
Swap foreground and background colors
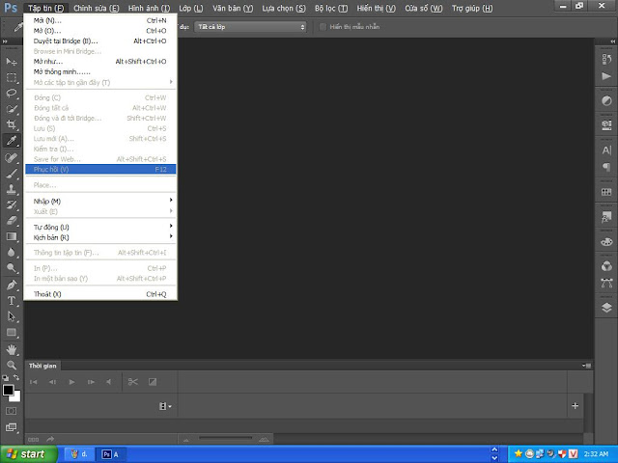tap(16, 377)
